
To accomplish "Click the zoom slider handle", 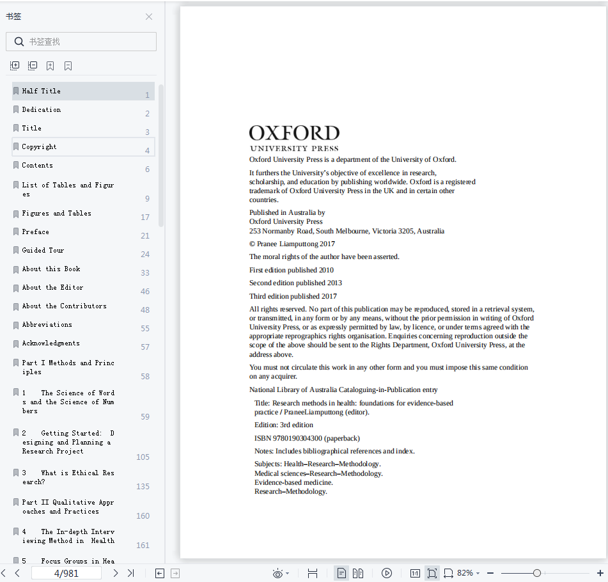I will coord(537,573).
